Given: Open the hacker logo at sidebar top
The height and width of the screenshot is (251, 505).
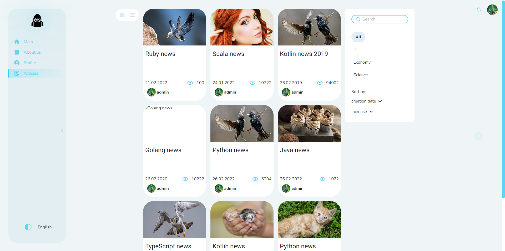Looking at the screenshot, I should click(37, 21).
